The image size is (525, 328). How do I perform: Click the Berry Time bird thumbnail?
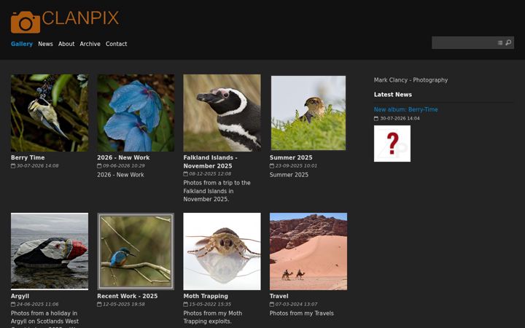click(x=50, y=113)
